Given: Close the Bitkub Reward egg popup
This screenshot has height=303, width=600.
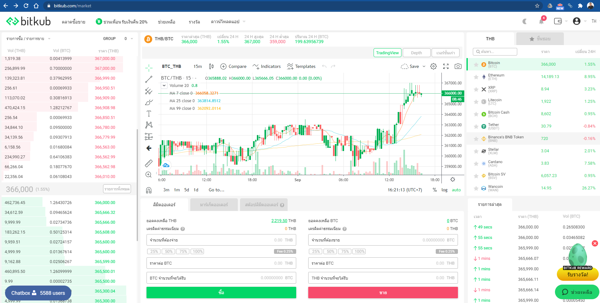Looking at the screenshot, I should click(595, 243).
